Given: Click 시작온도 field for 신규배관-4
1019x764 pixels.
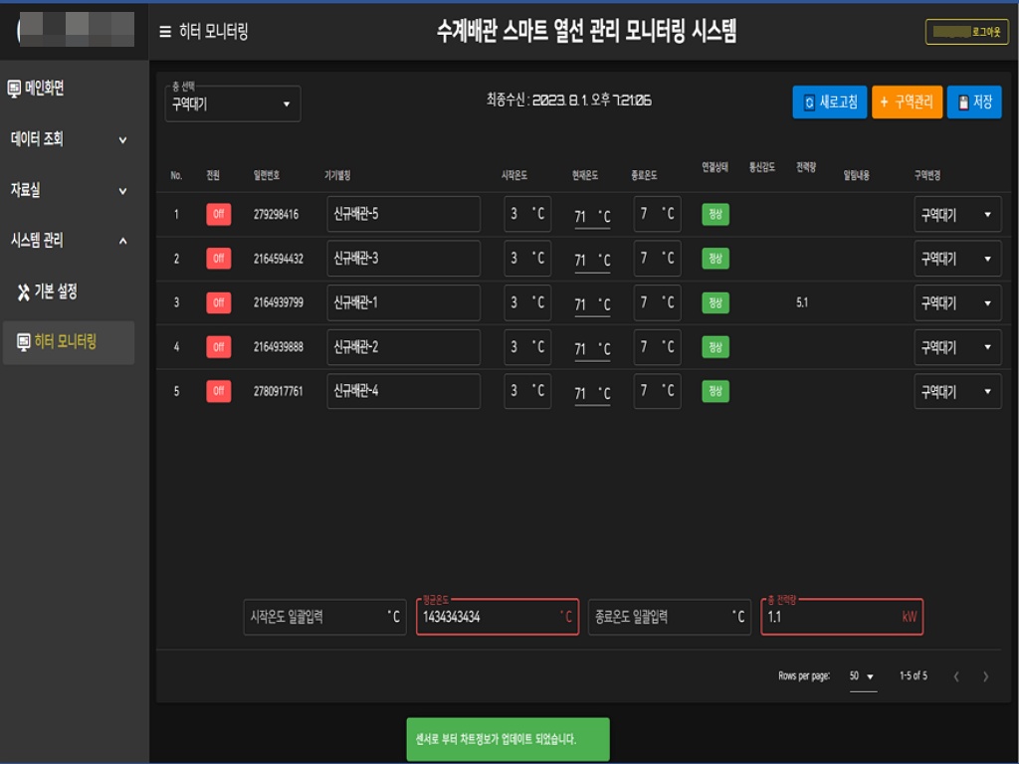Looking at the screenshot, I should point(527,391).
